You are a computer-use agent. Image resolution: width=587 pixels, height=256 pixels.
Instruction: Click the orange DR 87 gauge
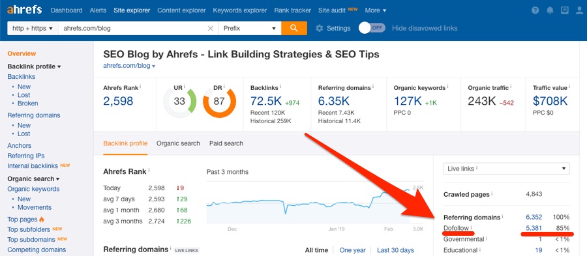pos(219,102)
